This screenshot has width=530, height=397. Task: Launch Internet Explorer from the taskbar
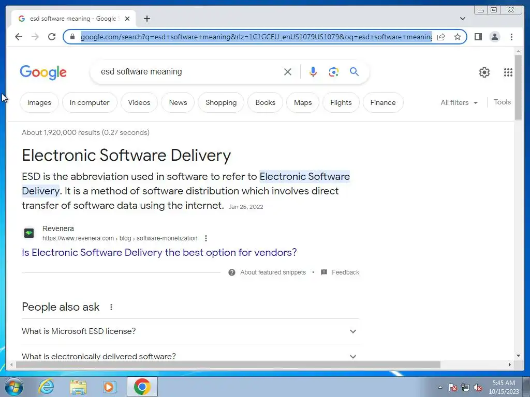(46, 387)
